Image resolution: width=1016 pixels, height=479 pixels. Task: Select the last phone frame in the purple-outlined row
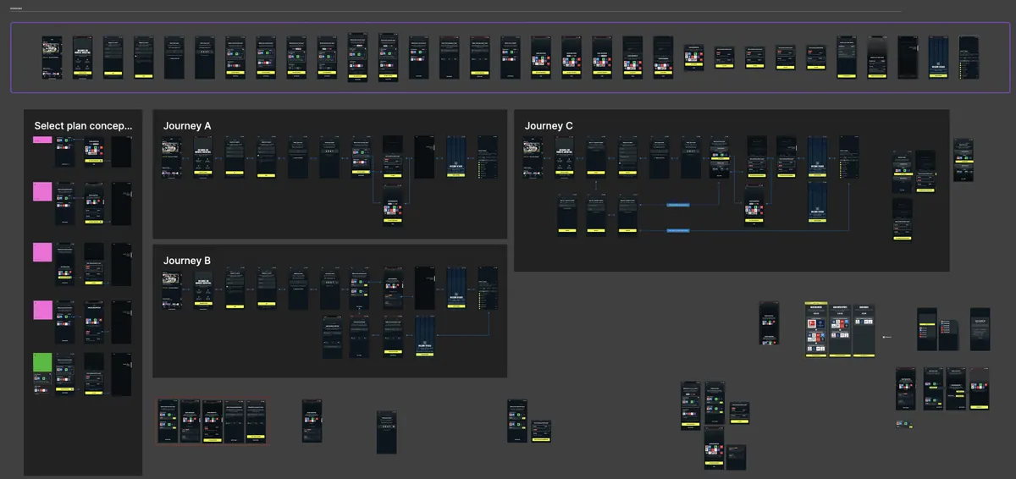pyautogui.click(x=969, y=57)
